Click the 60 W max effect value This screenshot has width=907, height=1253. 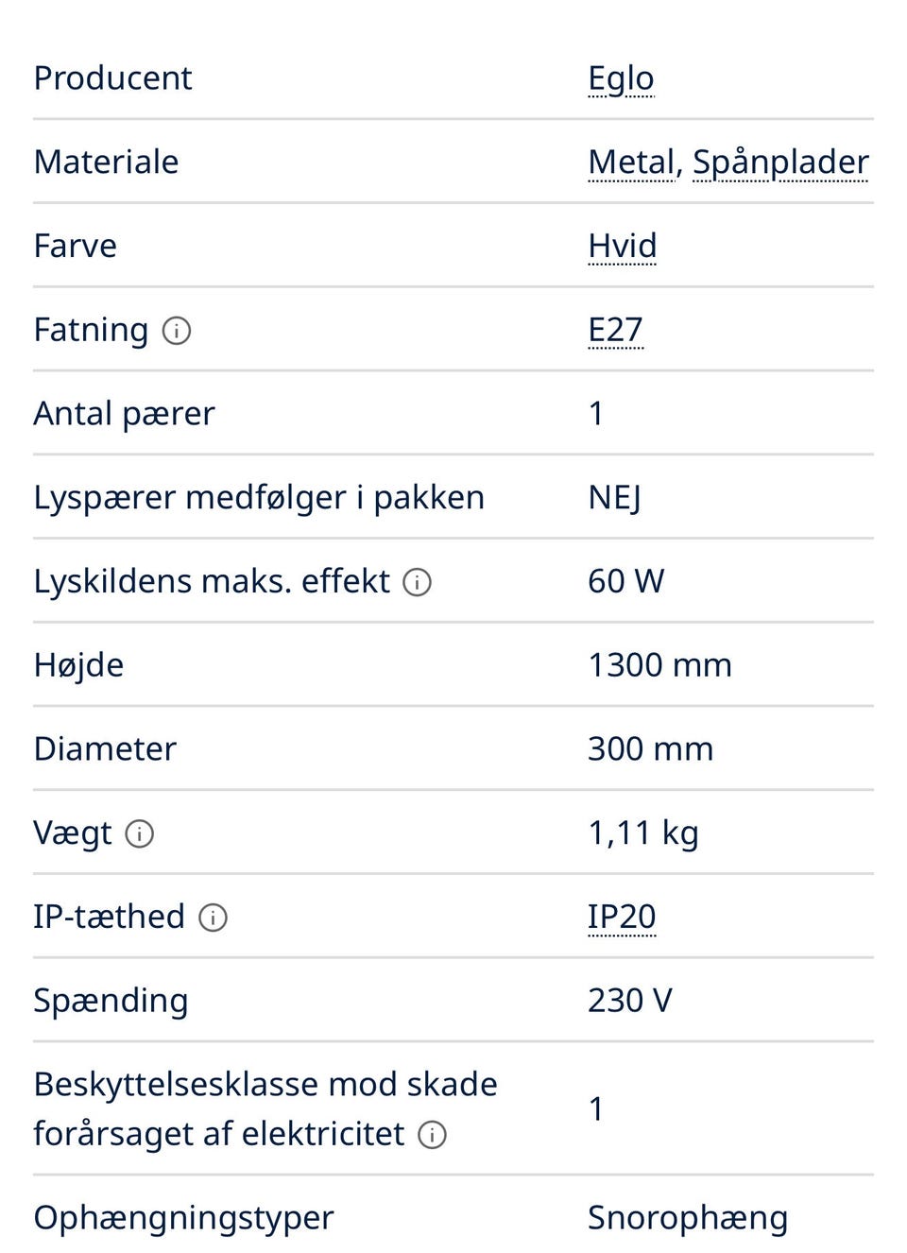(x=625, y=581)
